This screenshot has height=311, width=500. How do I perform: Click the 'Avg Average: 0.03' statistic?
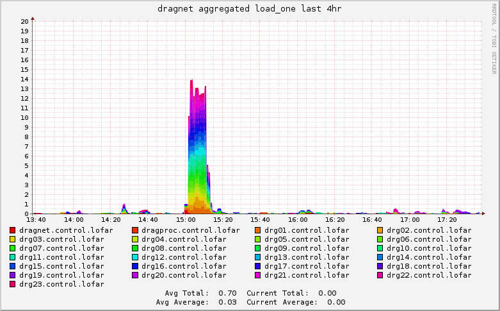196,302
